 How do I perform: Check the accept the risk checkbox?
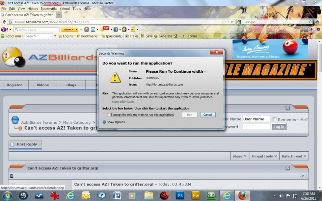(109, 115)
